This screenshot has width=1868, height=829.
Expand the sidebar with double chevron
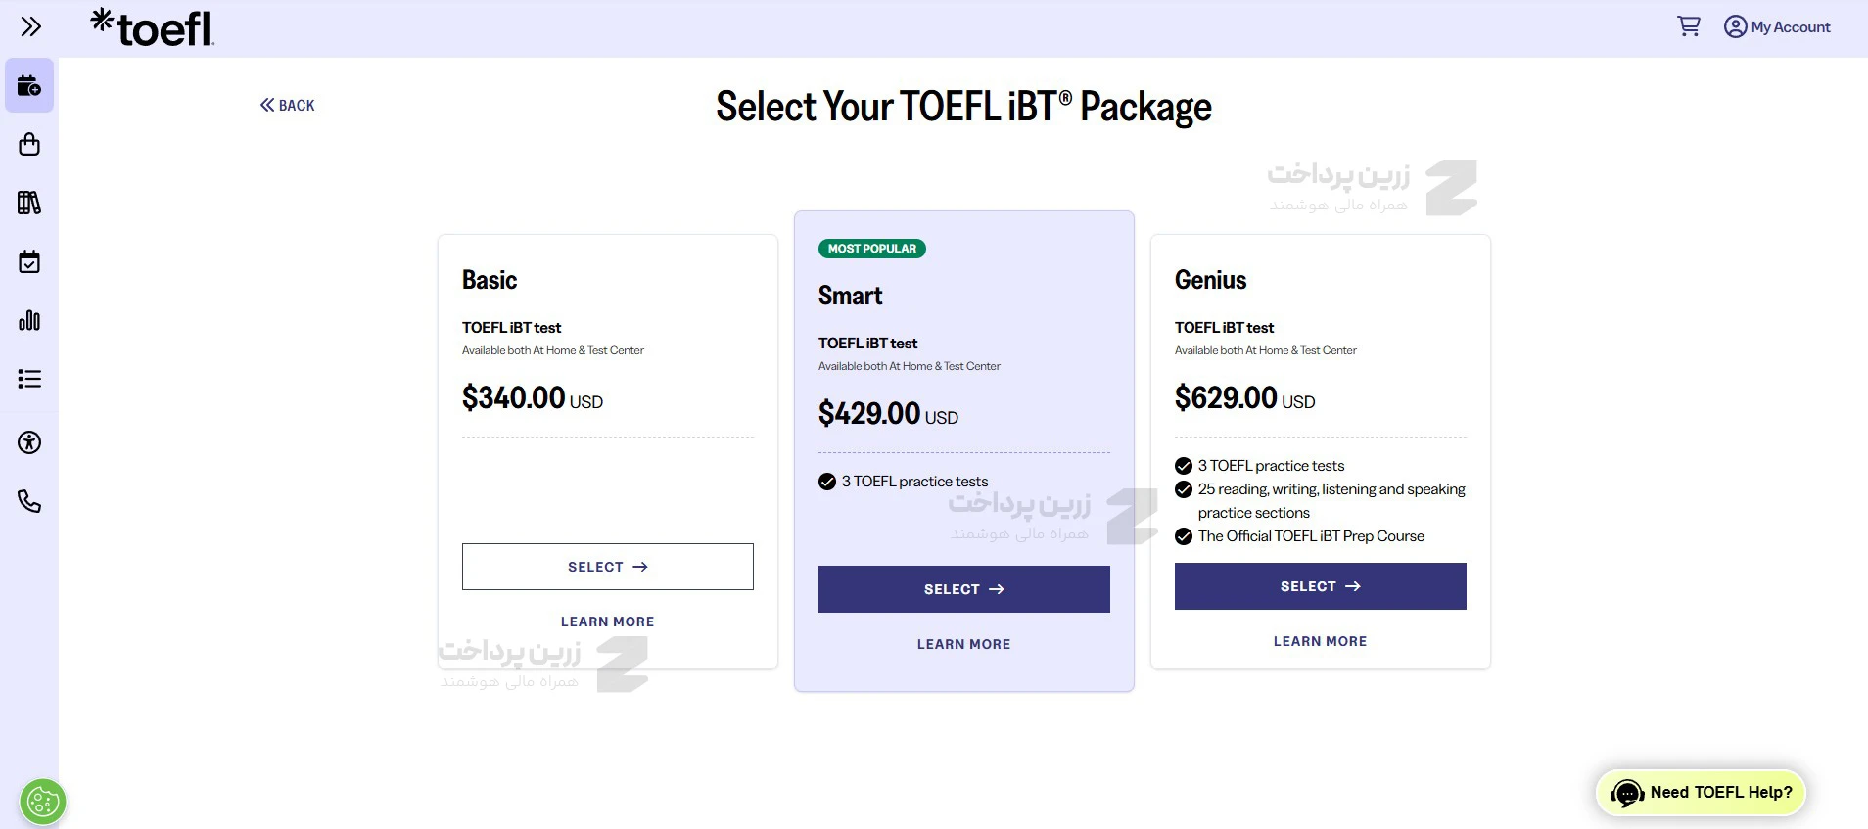pos(30,26)
